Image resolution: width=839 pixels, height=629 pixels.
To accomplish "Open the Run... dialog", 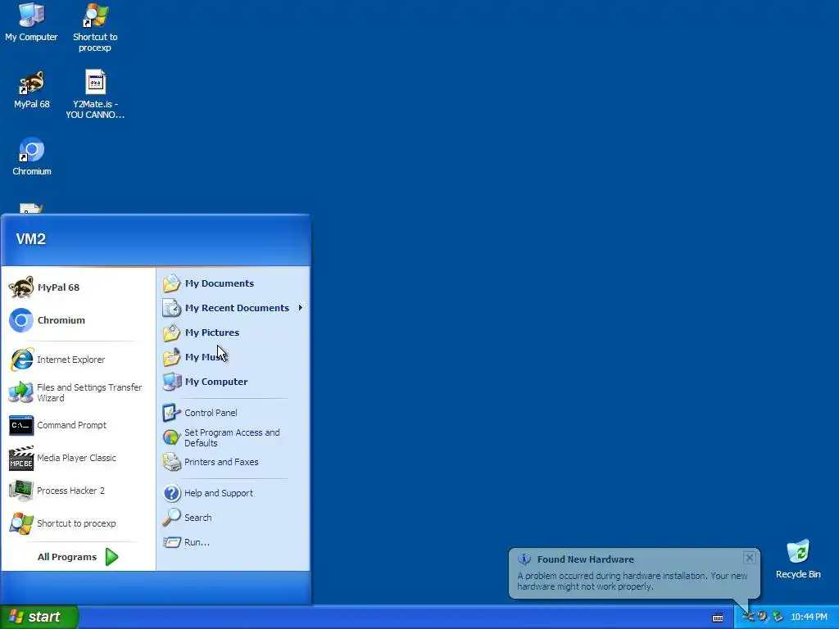I will (x=233, y=542).
